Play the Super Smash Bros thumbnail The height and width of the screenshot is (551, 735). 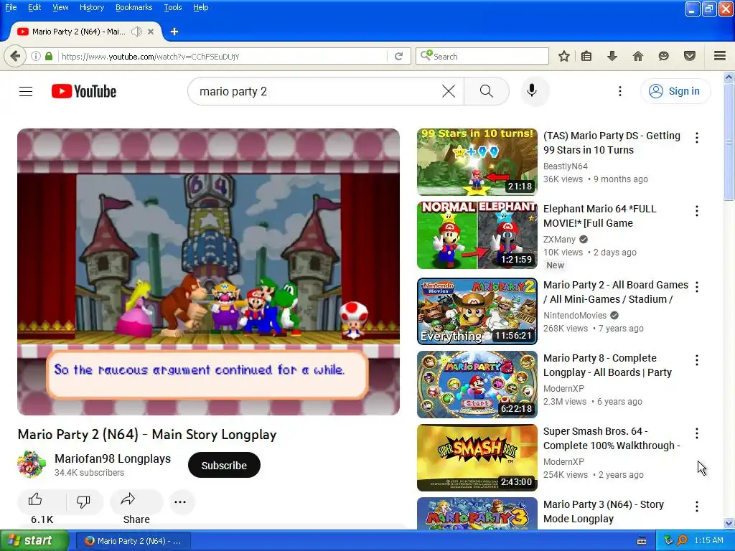coord(477,457)
